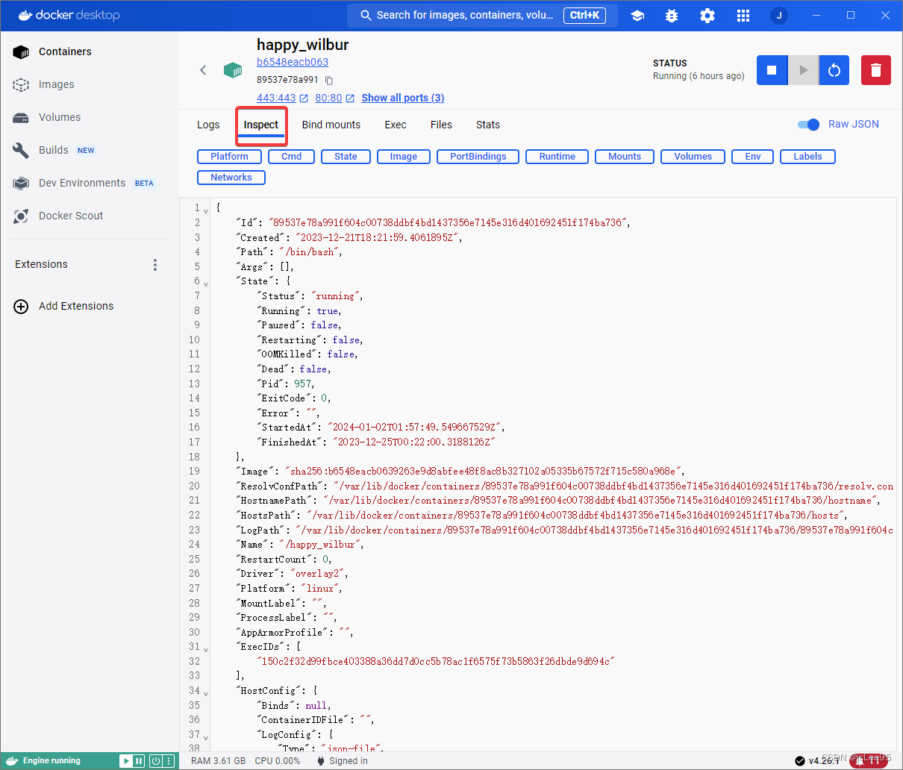Click CPU 0.00% status text
Image resolution: width=903 pixels, height=770 pixels.
pyautogui.click(x=278, y=761)
